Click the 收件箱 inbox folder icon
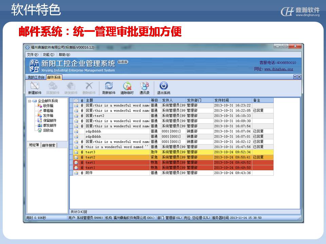The image size is (326, 244). coord(40,106)
